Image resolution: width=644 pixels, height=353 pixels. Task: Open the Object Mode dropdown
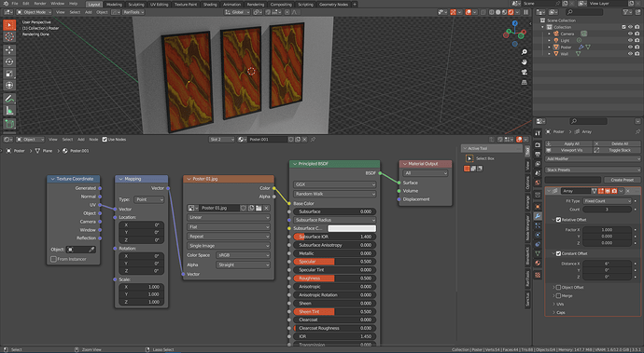click(35, 12)
